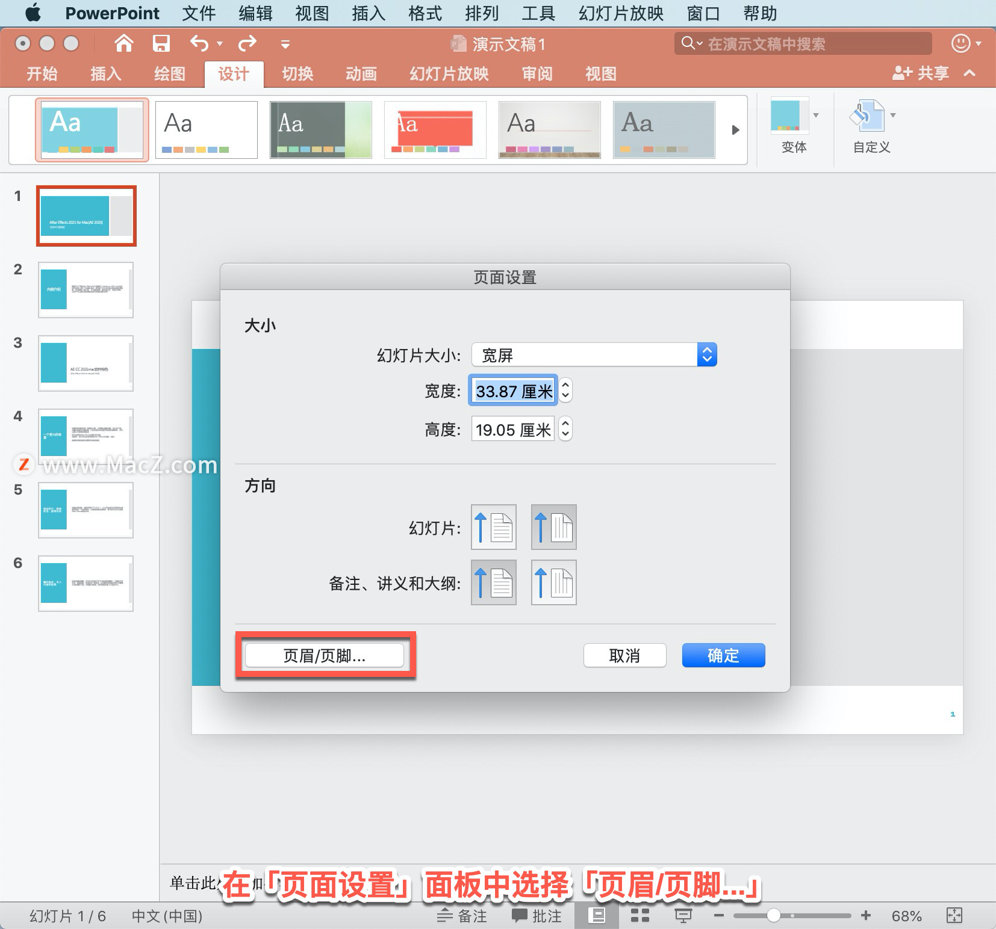Apply the wood floor Aa theme
The height and width of the screenshot is (929, 996).
tap(550, 130)
